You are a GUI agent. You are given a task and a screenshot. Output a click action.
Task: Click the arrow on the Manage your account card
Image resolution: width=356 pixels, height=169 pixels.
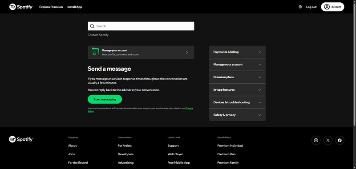pyautogui.click(x=187, y=52)
